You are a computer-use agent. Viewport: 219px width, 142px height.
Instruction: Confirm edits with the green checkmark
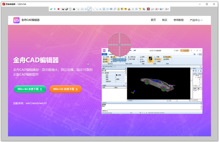pos(51,9)
